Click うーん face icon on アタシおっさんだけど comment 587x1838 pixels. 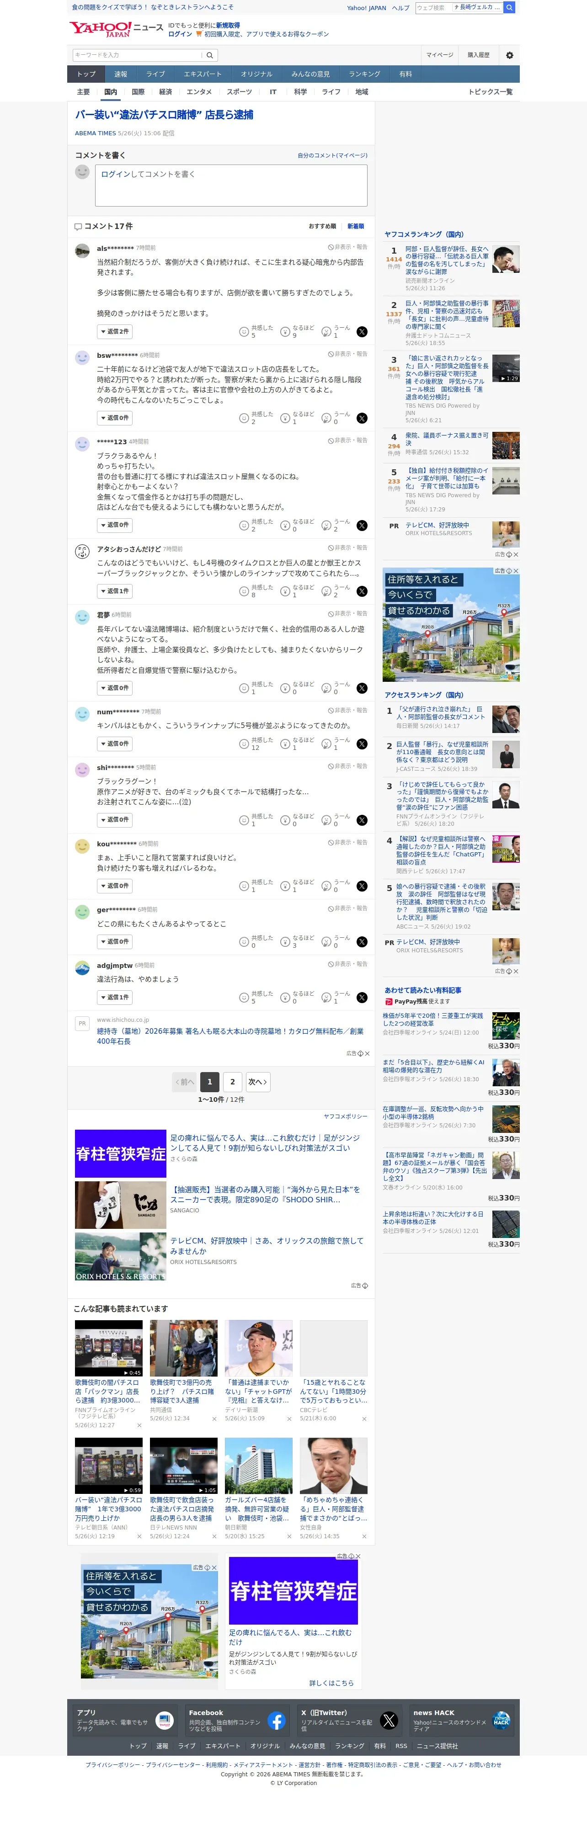click(x=326, y=591)
